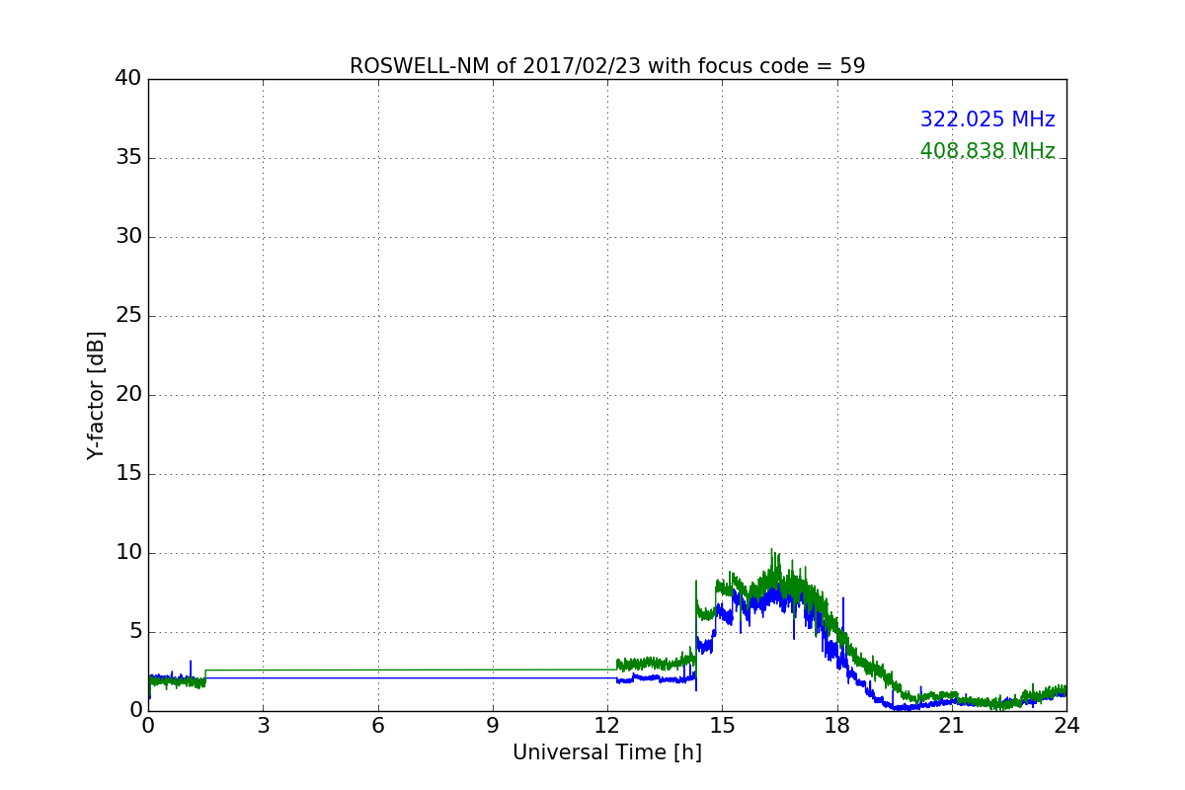Click x-axis tick label "21"
Viewport: 1185px width, 790px height.
(952, 725)
